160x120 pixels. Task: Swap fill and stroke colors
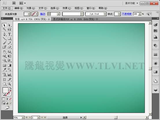(x=10, y=88)
